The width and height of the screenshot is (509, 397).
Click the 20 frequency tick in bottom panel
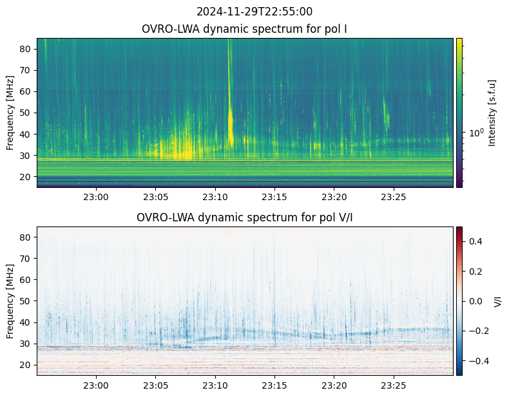coord(24,365)
